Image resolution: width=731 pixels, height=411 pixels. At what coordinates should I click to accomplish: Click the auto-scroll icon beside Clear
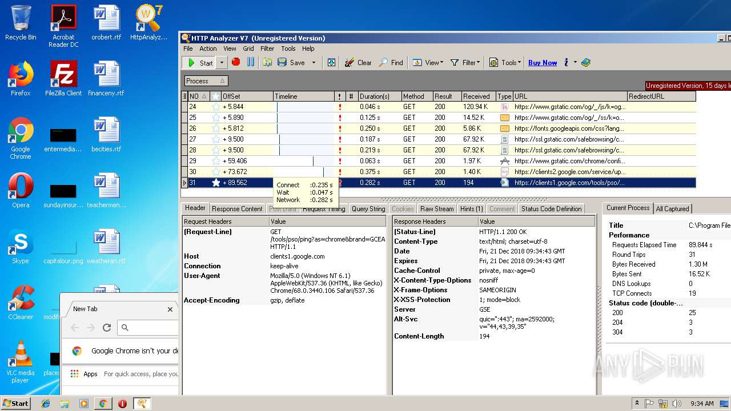click(331, 63)
